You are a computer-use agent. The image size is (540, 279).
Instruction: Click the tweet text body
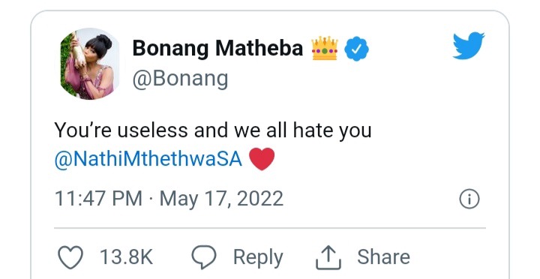point(213,145)
